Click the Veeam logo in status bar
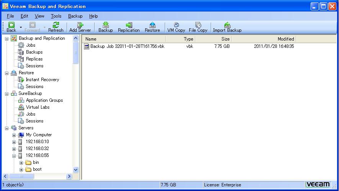The width and height of the screenshot is (339, 191). click(x=318, y=184)
